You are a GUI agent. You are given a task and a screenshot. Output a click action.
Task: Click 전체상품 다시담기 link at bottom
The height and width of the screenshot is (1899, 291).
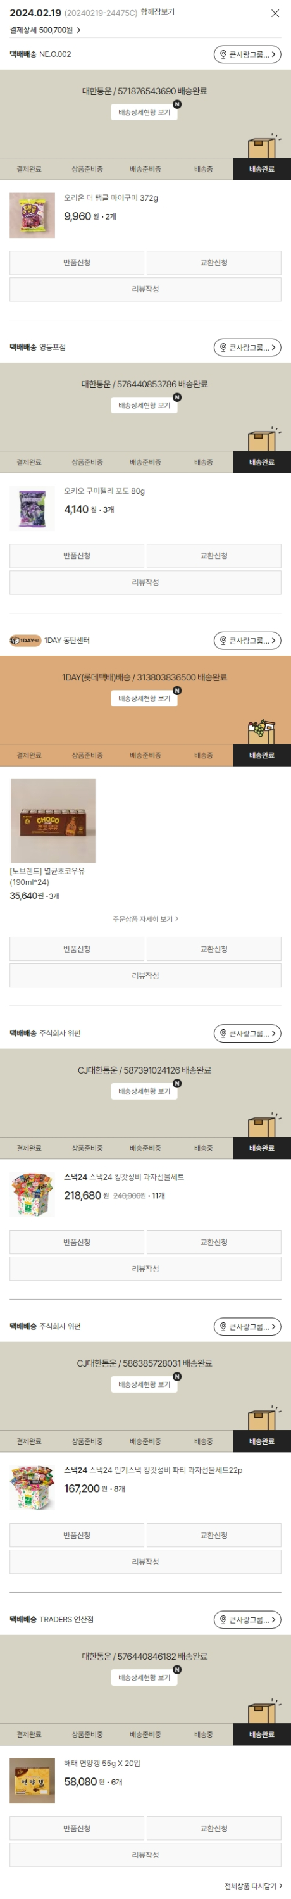254,1886
